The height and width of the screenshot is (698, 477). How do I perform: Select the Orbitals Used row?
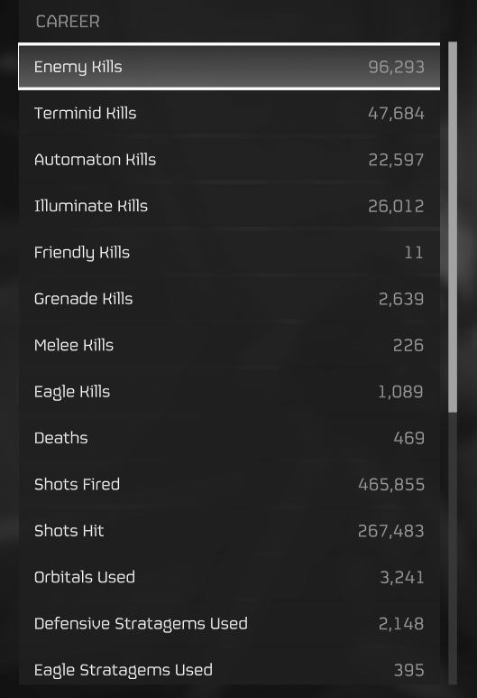click(229, 577)
